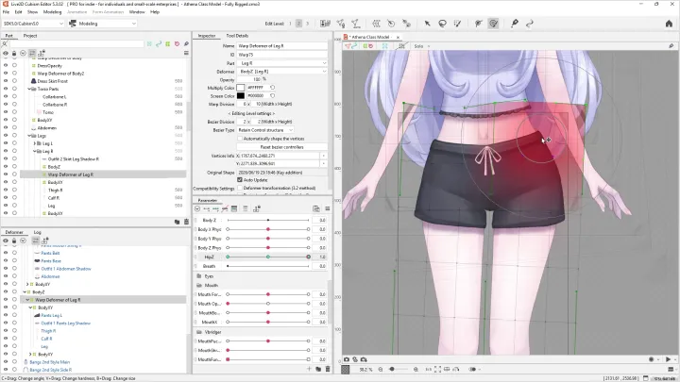Select Edit Level 1 button
Screen dimensions: 680x382
(x=290, y=24)
